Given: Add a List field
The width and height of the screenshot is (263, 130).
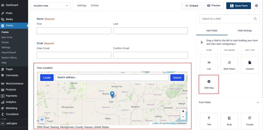Looking at the screenshot, I should pyautogui.click(x=209, y=65).
